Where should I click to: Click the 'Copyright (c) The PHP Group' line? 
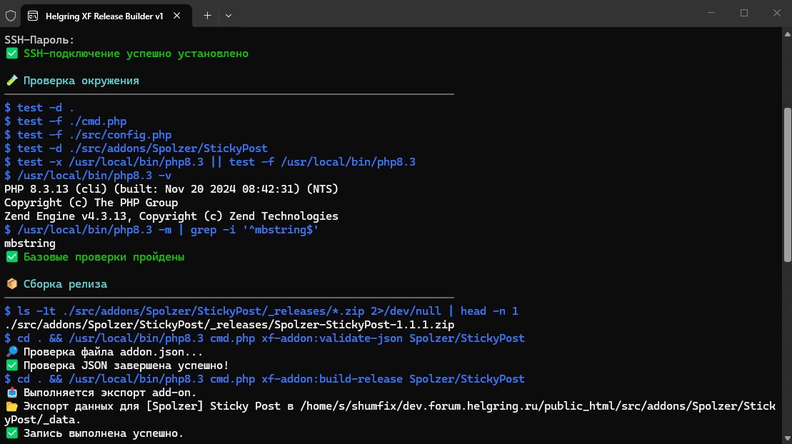click(x=91, y=203)
